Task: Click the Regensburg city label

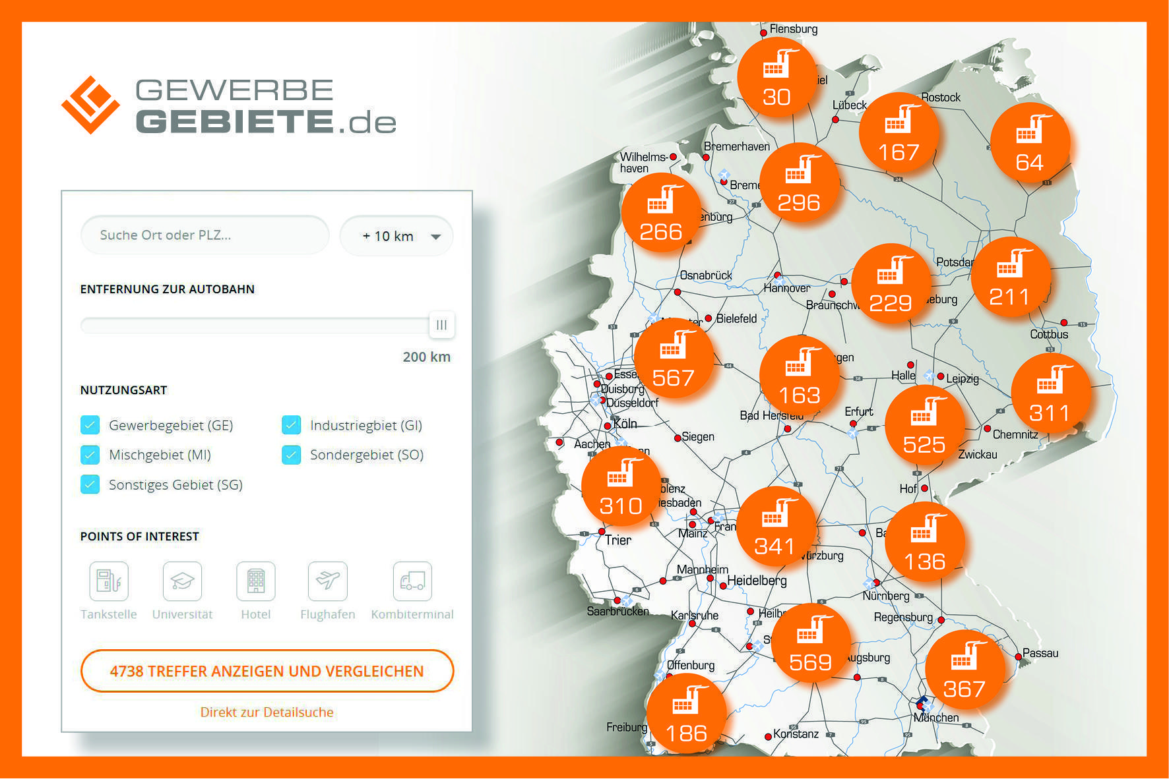Action: [903, 618]
